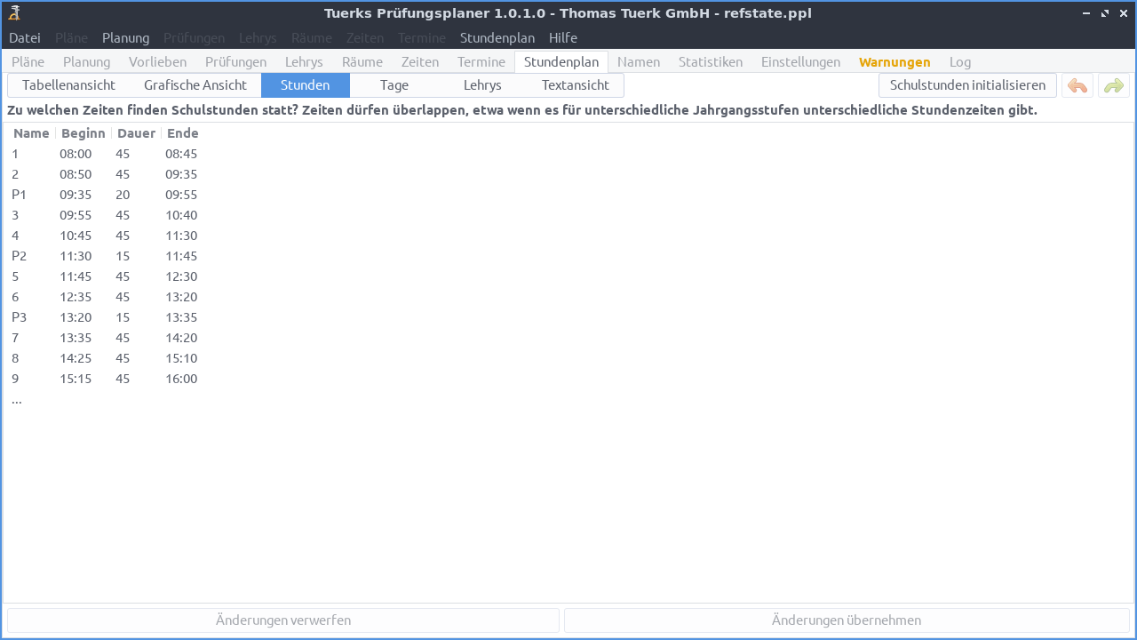Select the begin time 08:50
Screen dimensions: 1137x640
(76, 174)
